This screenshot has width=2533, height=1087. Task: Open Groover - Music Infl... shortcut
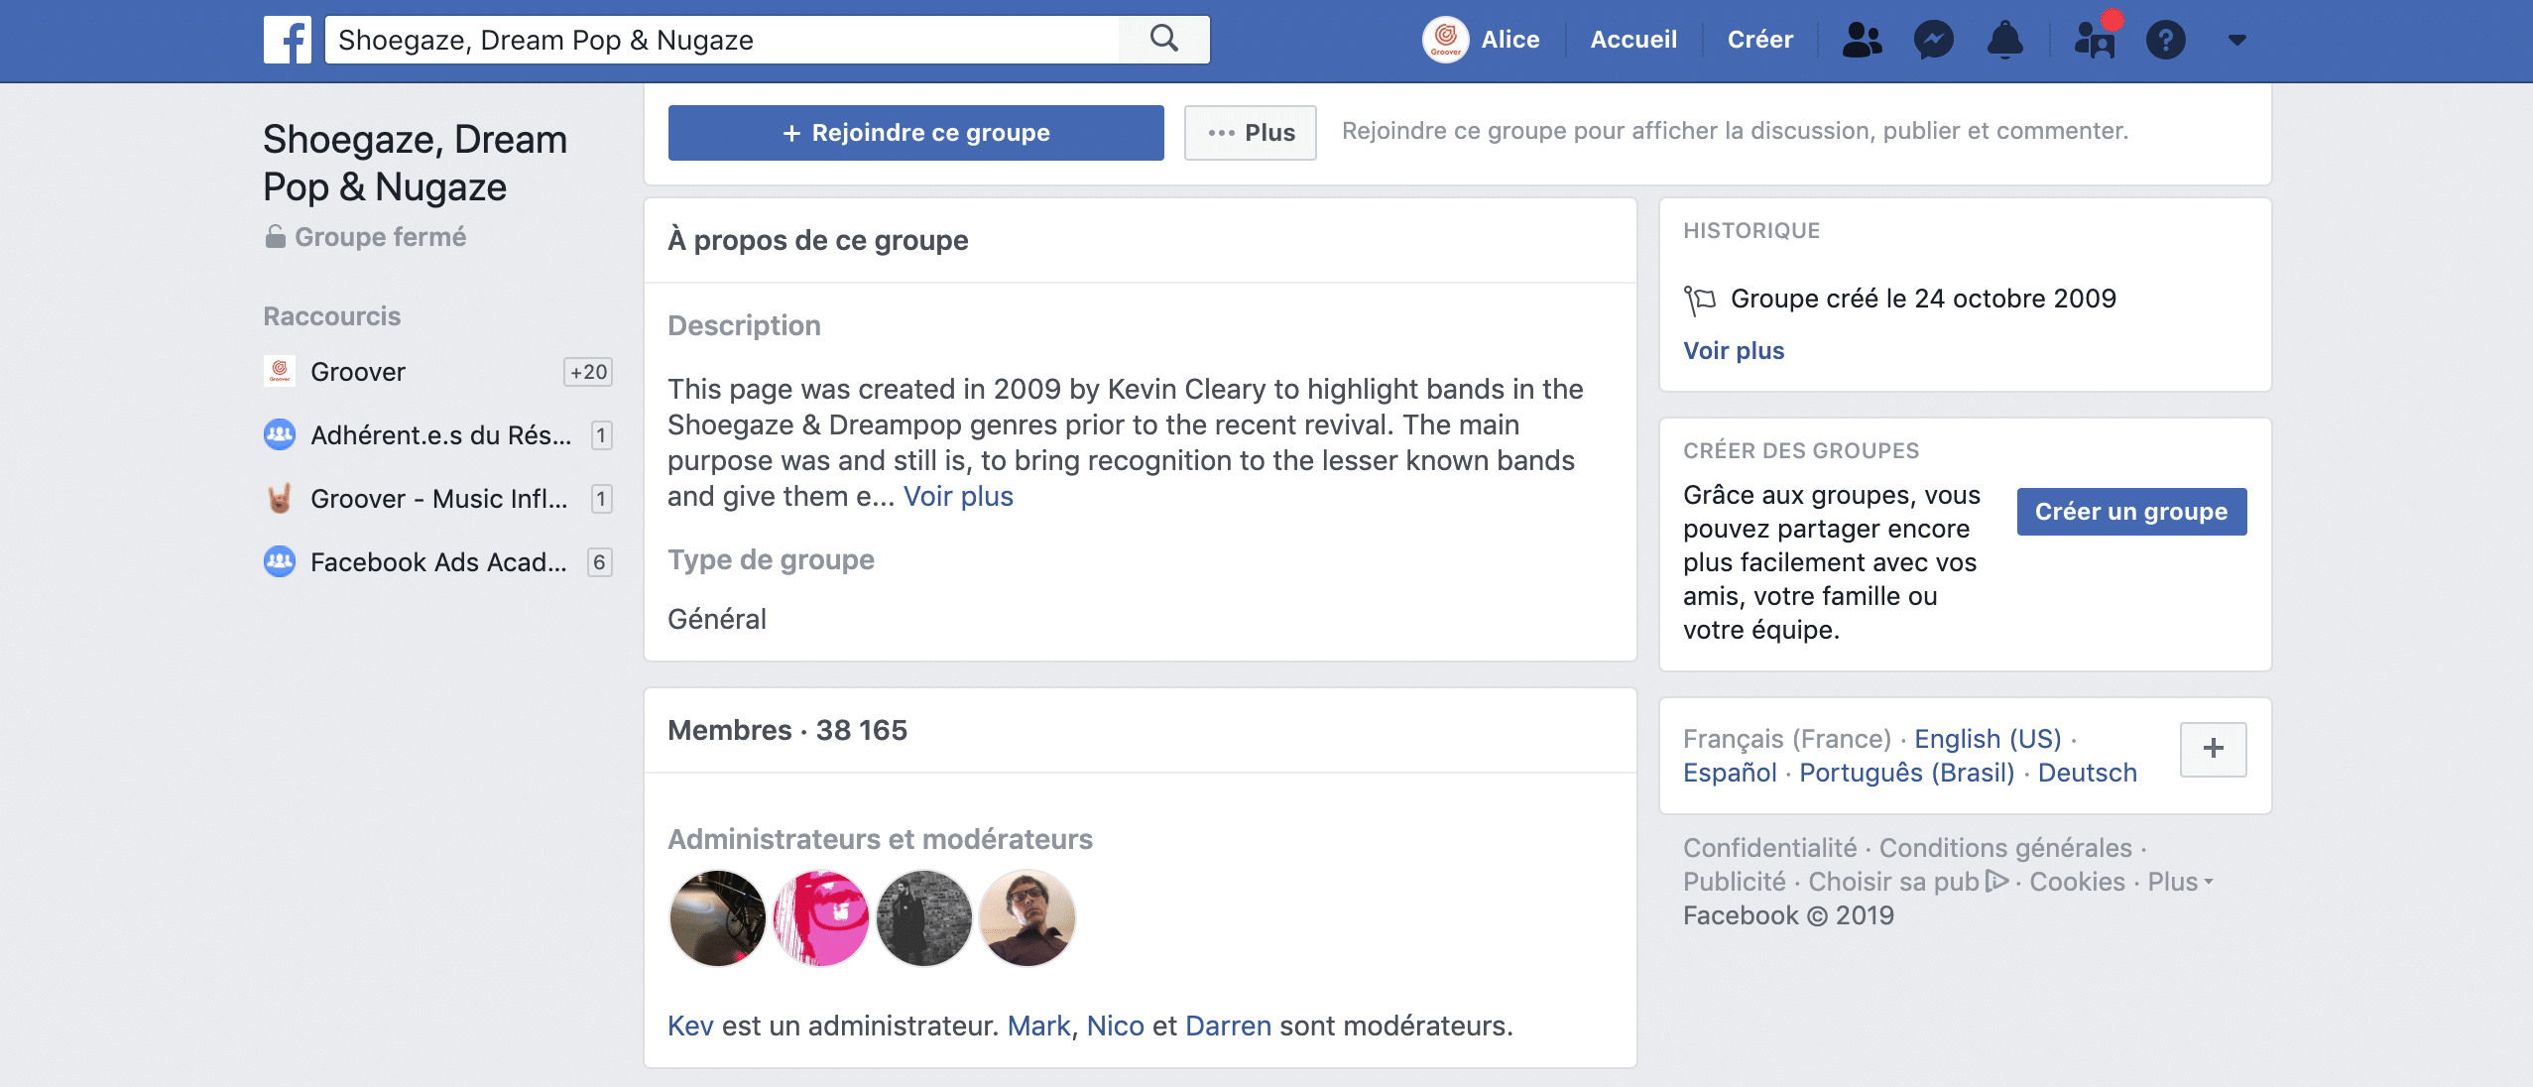coord(438,499)
